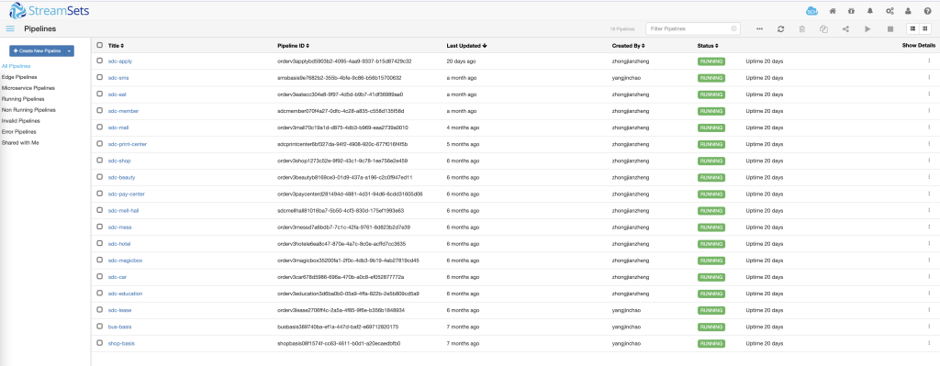Go to Home via house icon
Screen dimensions: 940x366
(x=832, y=11)
